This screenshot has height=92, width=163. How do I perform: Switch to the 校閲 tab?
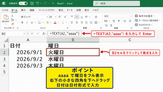coord(78,10)
